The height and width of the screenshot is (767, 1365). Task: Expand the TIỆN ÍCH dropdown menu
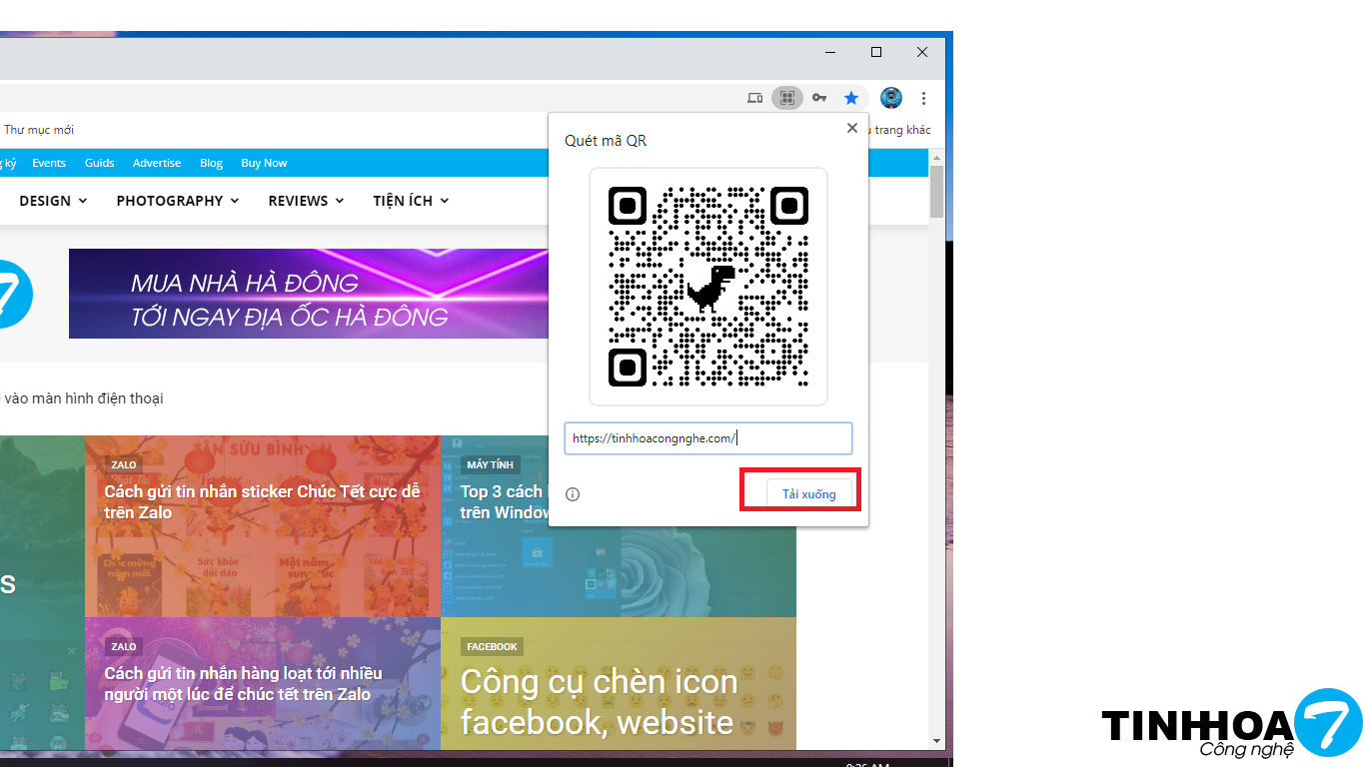point(411,201)
